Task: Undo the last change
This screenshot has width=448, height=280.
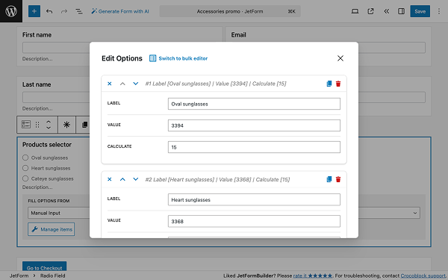Action: coord(49,11)
